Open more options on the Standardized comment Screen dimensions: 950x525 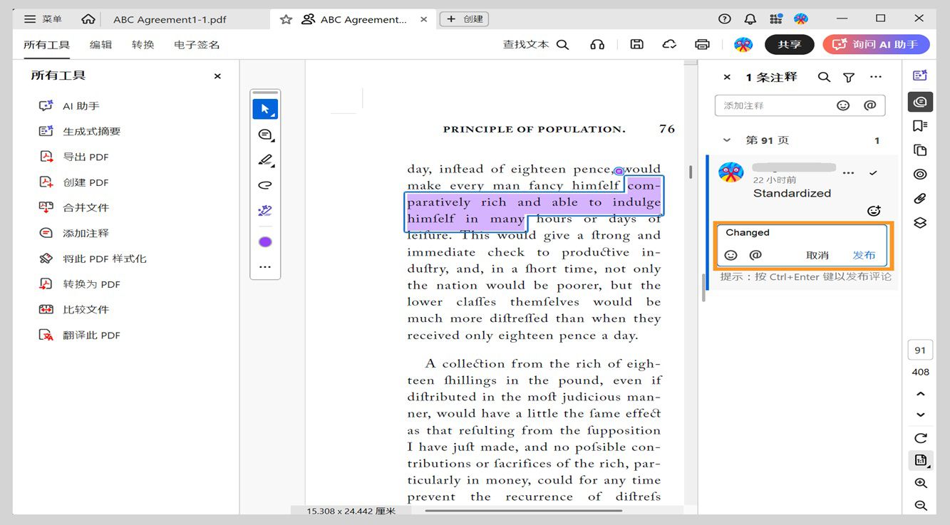click(848, 173)
